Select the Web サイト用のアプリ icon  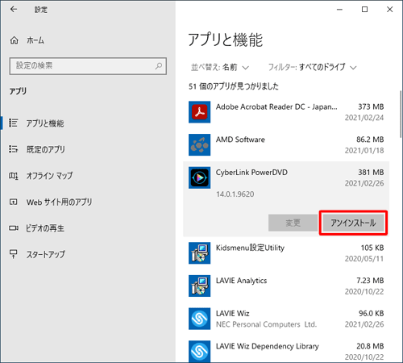point(13,202)
